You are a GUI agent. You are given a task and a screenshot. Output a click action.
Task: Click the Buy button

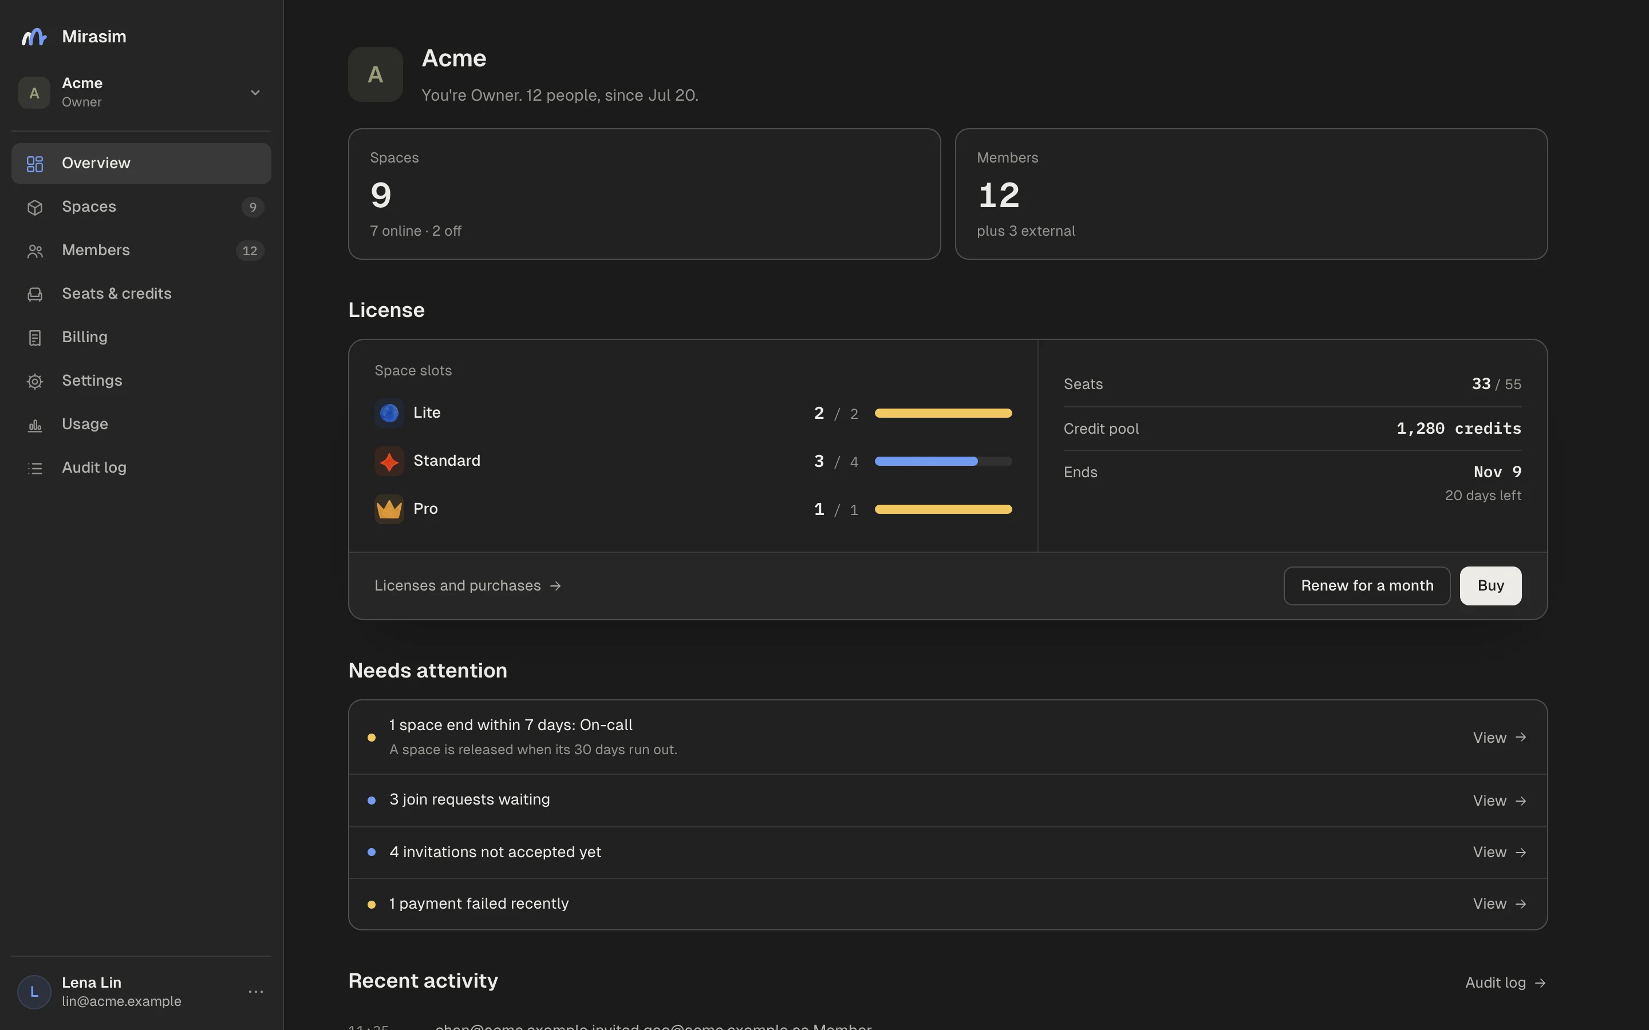tap(1490, 586)
